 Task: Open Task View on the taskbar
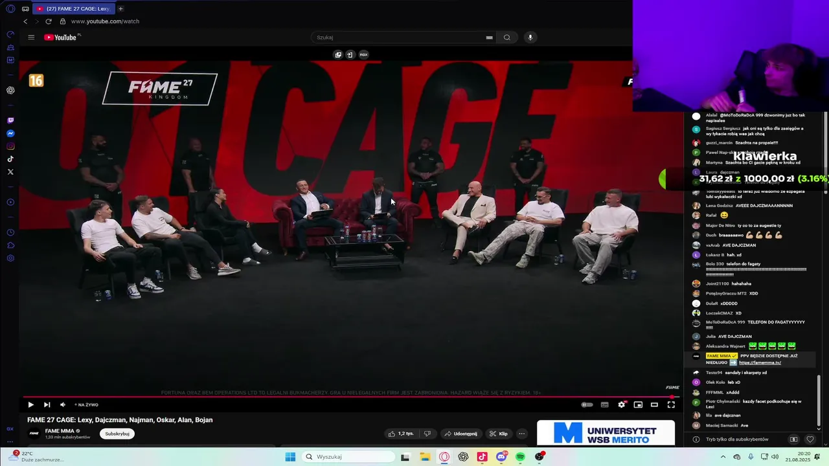point(405,457)
